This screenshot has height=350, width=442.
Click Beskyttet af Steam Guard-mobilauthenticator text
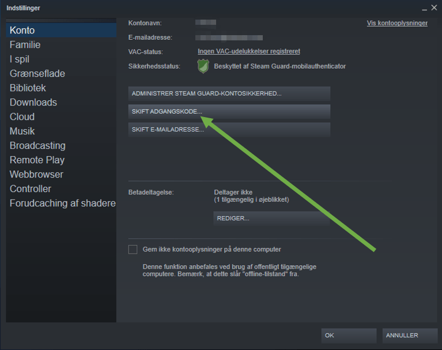point(279,66)
